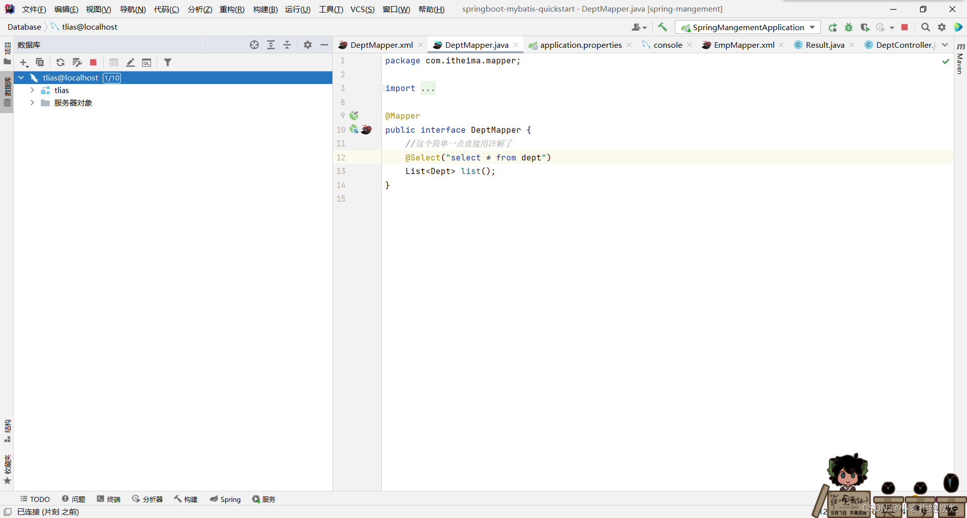Switch to Result.java tab
This screenshot has width=967, height=518.
(824, 45)
